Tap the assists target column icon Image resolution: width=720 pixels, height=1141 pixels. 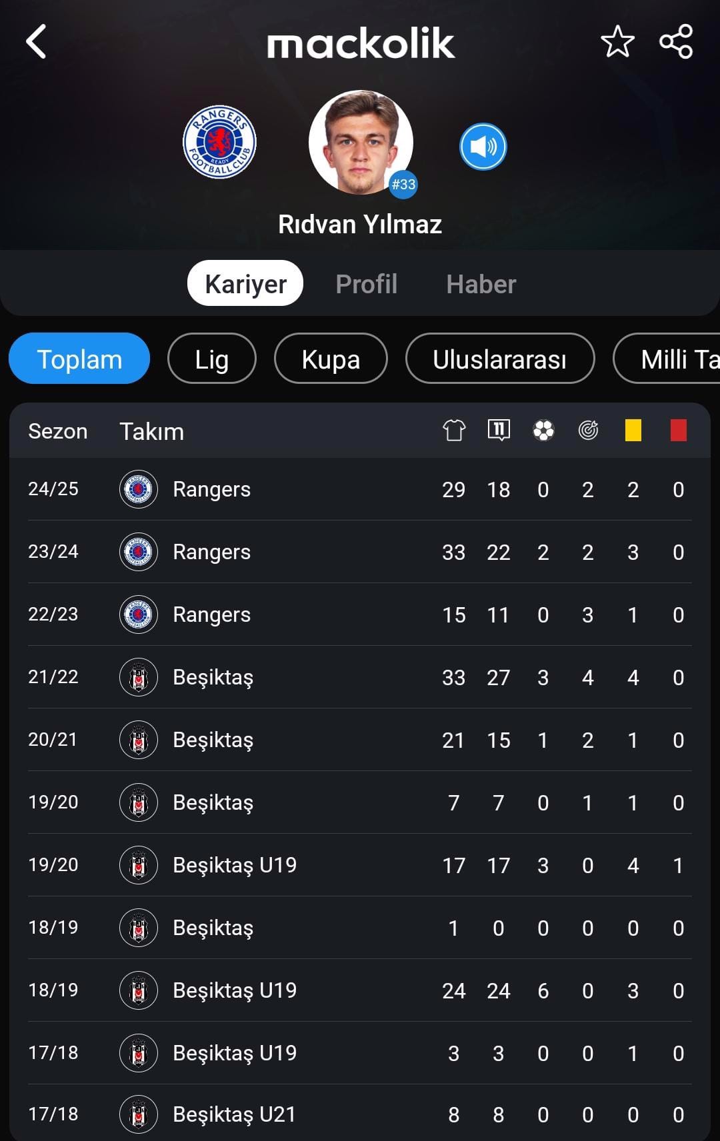[x=588, y=431]
